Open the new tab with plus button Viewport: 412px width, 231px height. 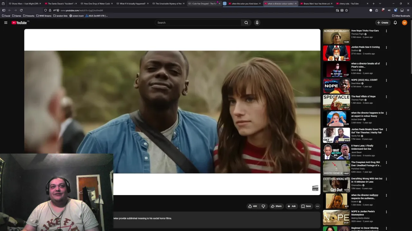click(373, 4)
